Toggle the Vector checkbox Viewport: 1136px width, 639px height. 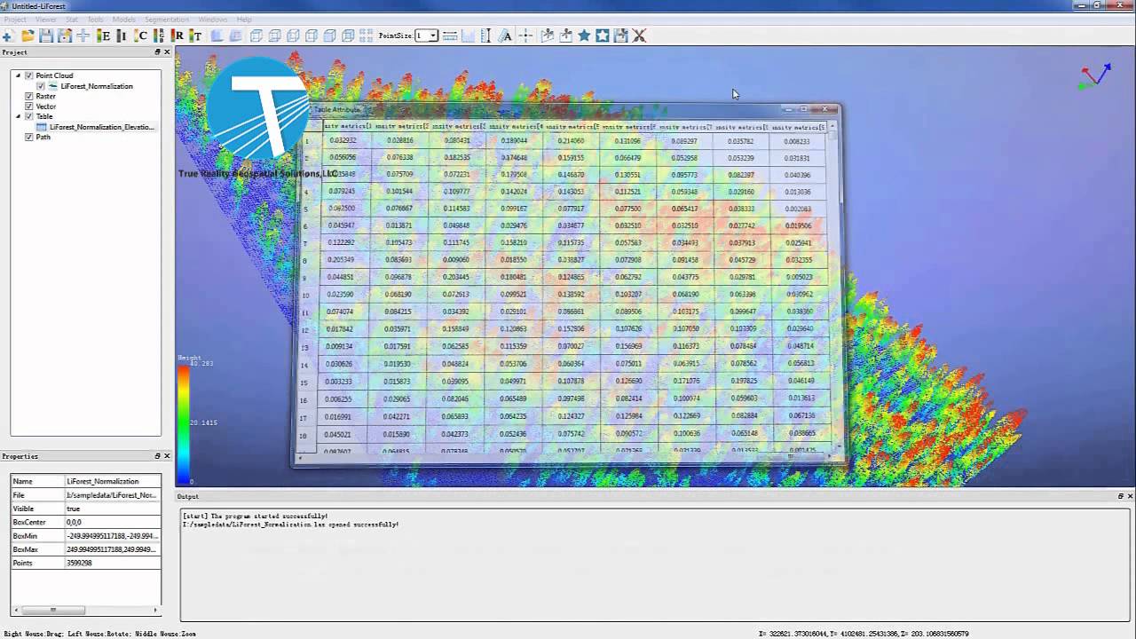coord(29,106)
